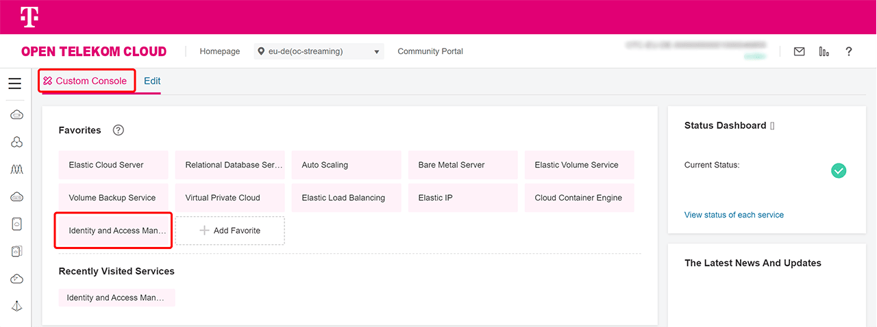This screenshot has width=877, height=327.
Task: Open the mail envelope messages icon
Action: (x=799, y=51)
